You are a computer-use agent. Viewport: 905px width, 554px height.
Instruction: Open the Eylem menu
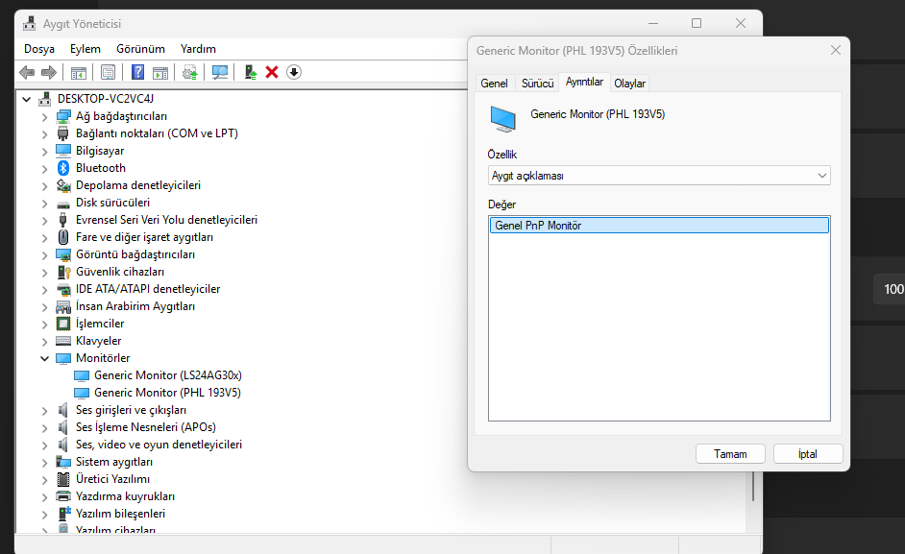(x=86, y=49)
